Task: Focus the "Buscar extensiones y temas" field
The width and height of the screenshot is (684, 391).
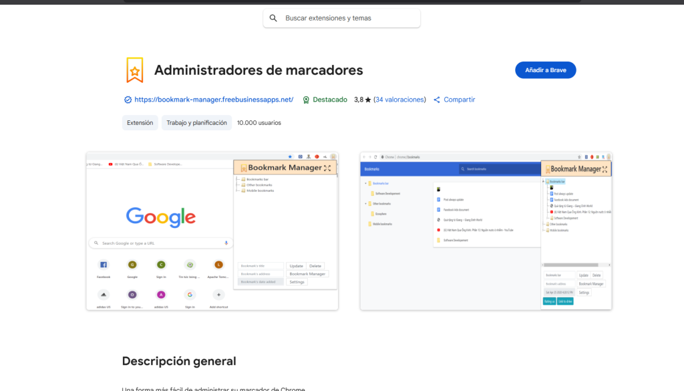Action: [347, 18]
